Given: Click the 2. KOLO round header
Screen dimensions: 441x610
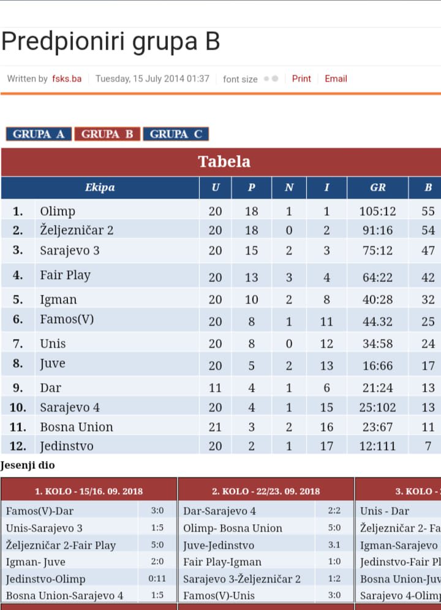Looking at the screenshot, I should coord(266,491).
